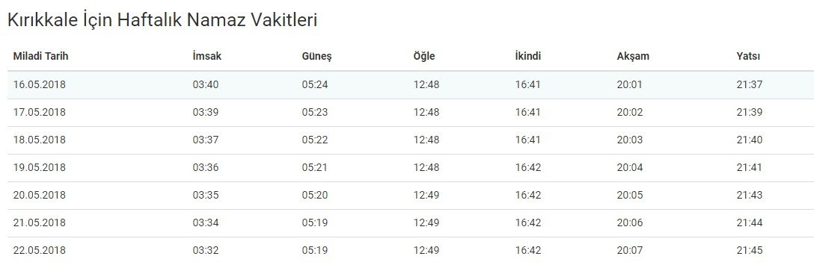Select the 19.05.2018 date cell
814x271 pixels.
tap(40, 168)
